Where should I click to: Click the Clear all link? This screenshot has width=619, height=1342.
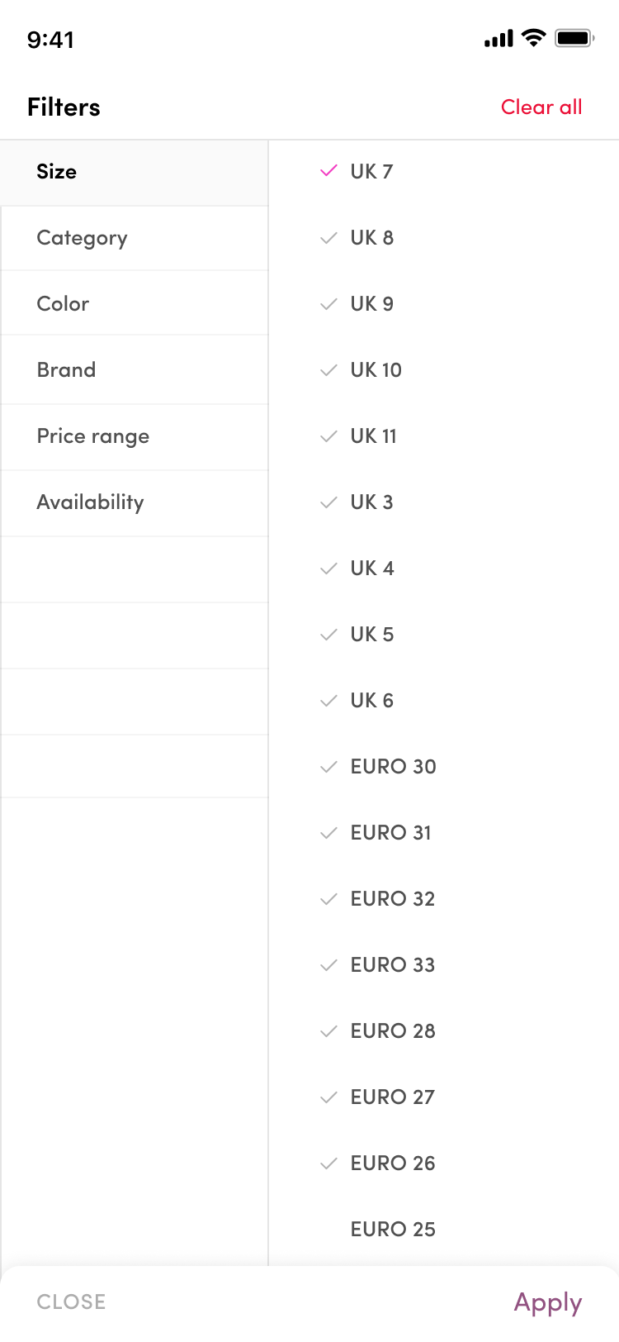coord(541,107)
